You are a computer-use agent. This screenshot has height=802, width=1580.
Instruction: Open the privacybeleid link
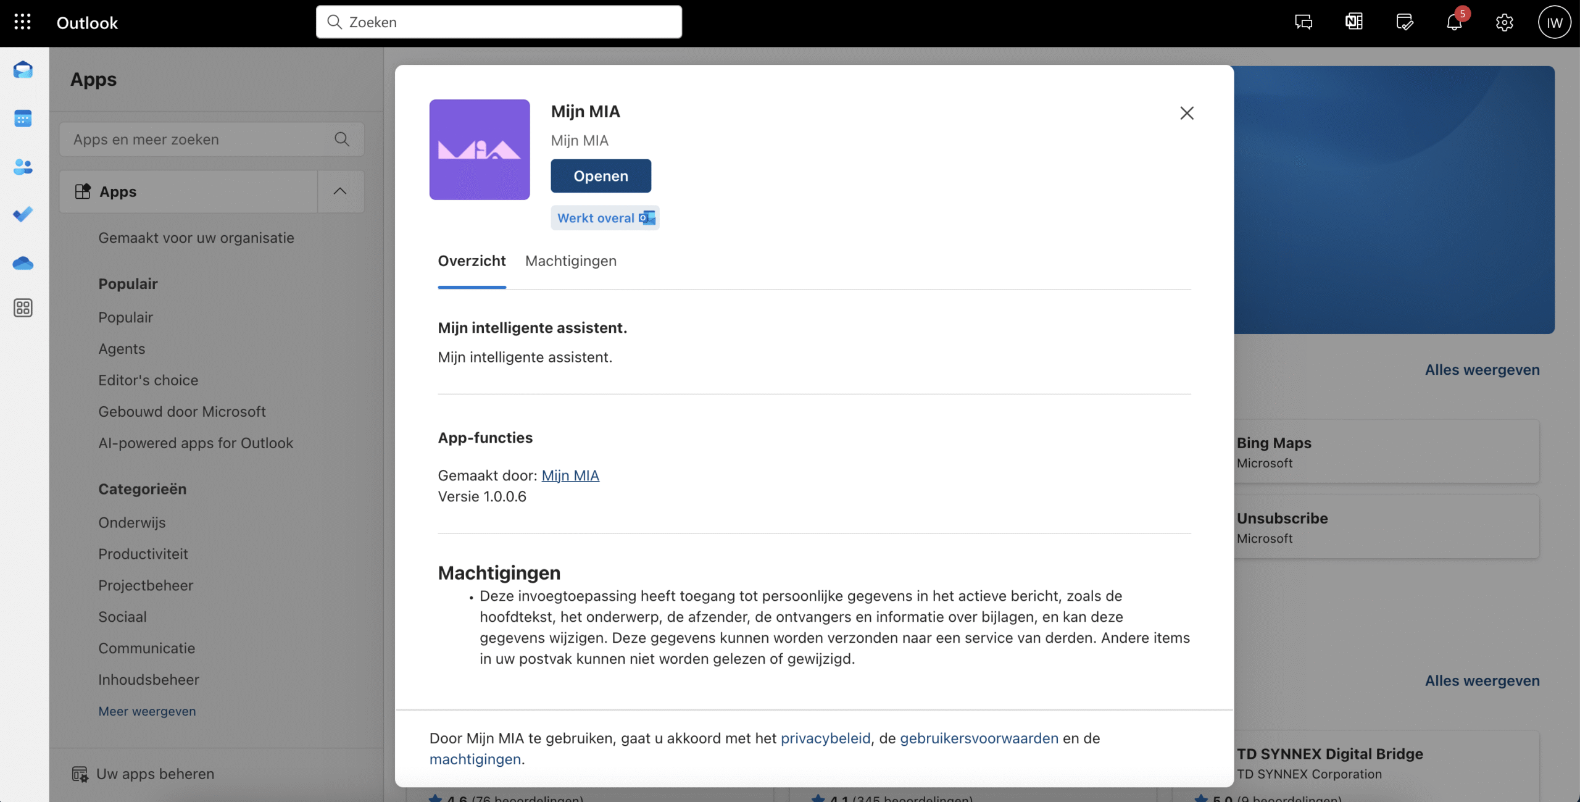[x=825, y=738]
